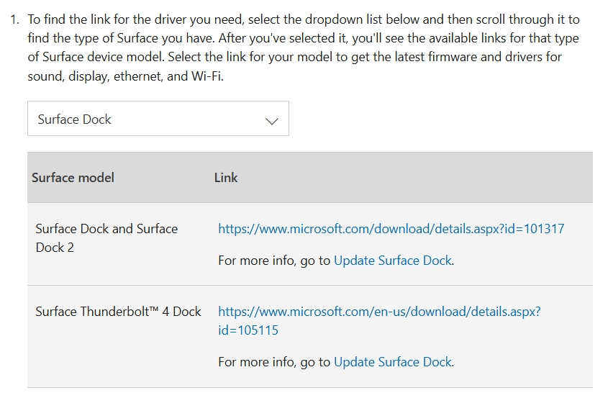
Task: Click the "sound, display, ethernet, and Wi-Fi" text
Action: (x=125, y=76)
